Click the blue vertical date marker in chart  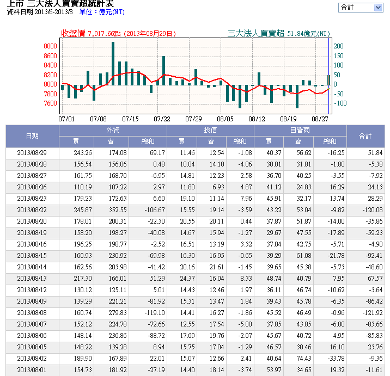click(x=328, y=76)
